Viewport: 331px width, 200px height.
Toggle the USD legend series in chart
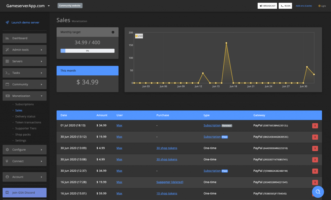tap(139, 36)
